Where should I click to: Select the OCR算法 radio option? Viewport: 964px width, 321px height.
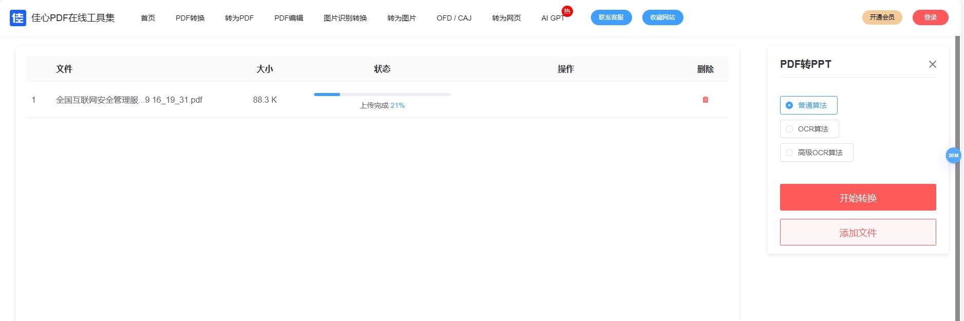[x=809, y=129]
